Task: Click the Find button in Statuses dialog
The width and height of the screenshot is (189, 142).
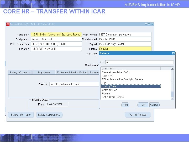Action: coord(125,105)
